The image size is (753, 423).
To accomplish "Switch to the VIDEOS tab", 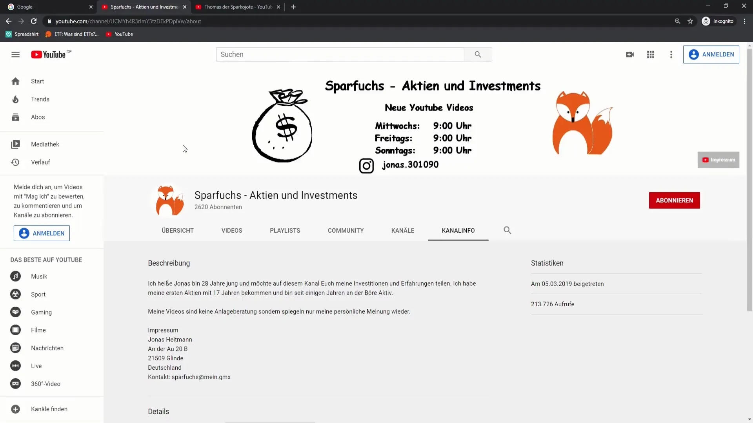I will pos(232,230).
